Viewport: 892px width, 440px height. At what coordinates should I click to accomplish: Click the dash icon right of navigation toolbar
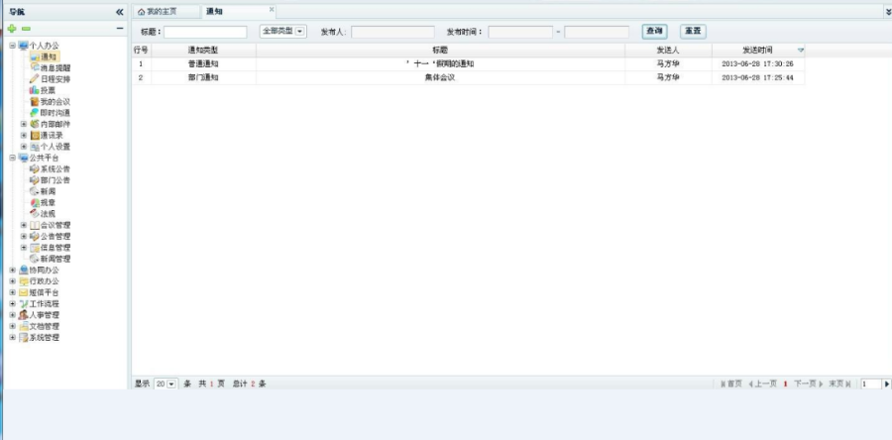(x=120, y=28)
